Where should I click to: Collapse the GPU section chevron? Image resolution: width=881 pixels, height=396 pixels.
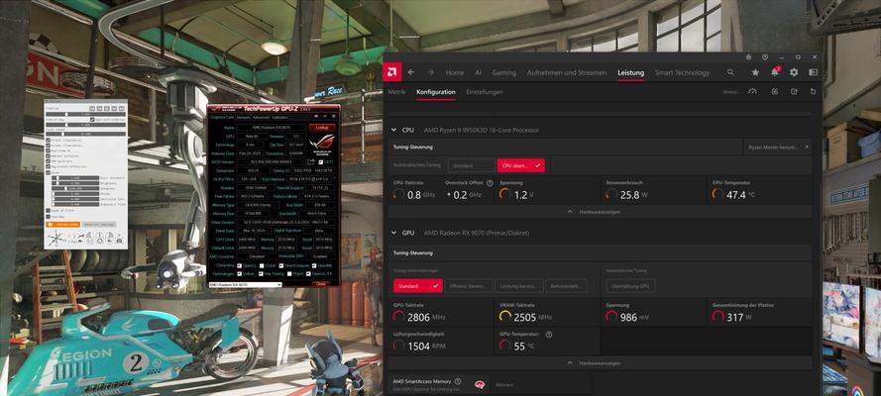(393, 233)
